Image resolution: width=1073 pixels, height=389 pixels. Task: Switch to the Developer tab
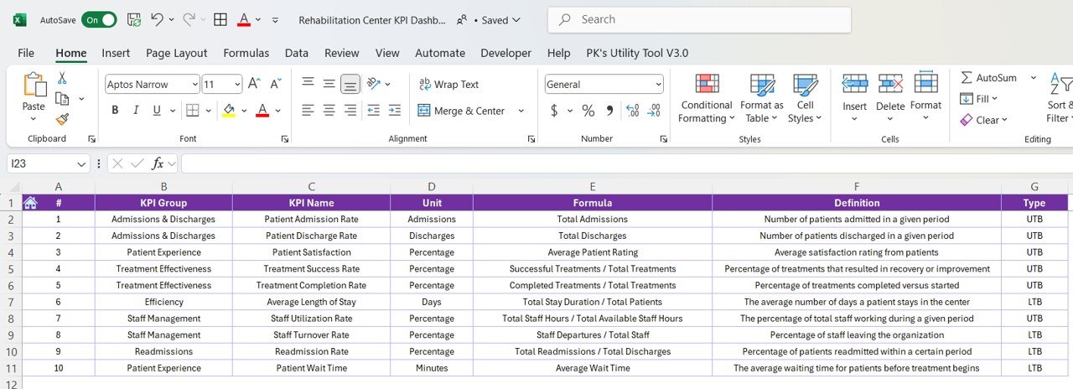click(505, 53)
